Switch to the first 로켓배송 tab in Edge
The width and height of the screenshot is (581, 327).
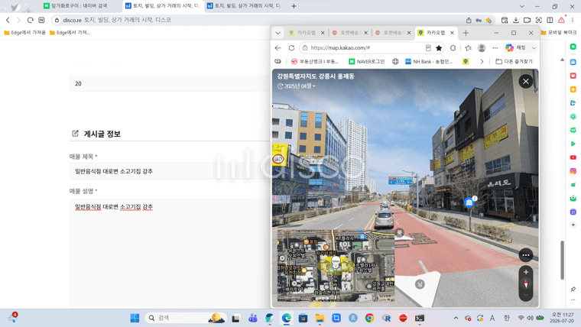click(x=350, y=33)
